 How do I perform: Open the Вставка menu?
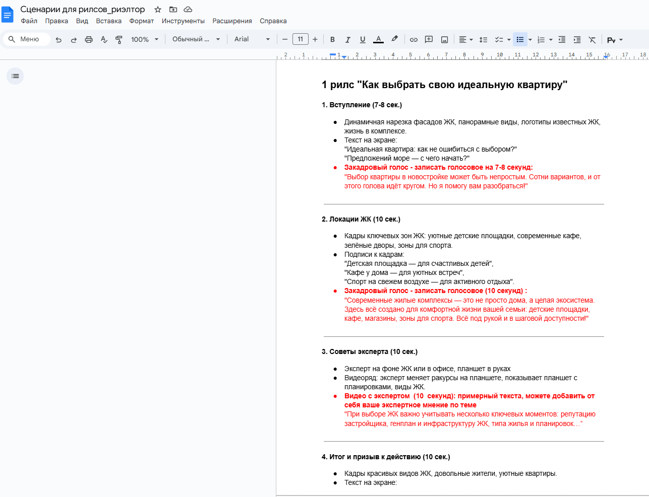109,21
